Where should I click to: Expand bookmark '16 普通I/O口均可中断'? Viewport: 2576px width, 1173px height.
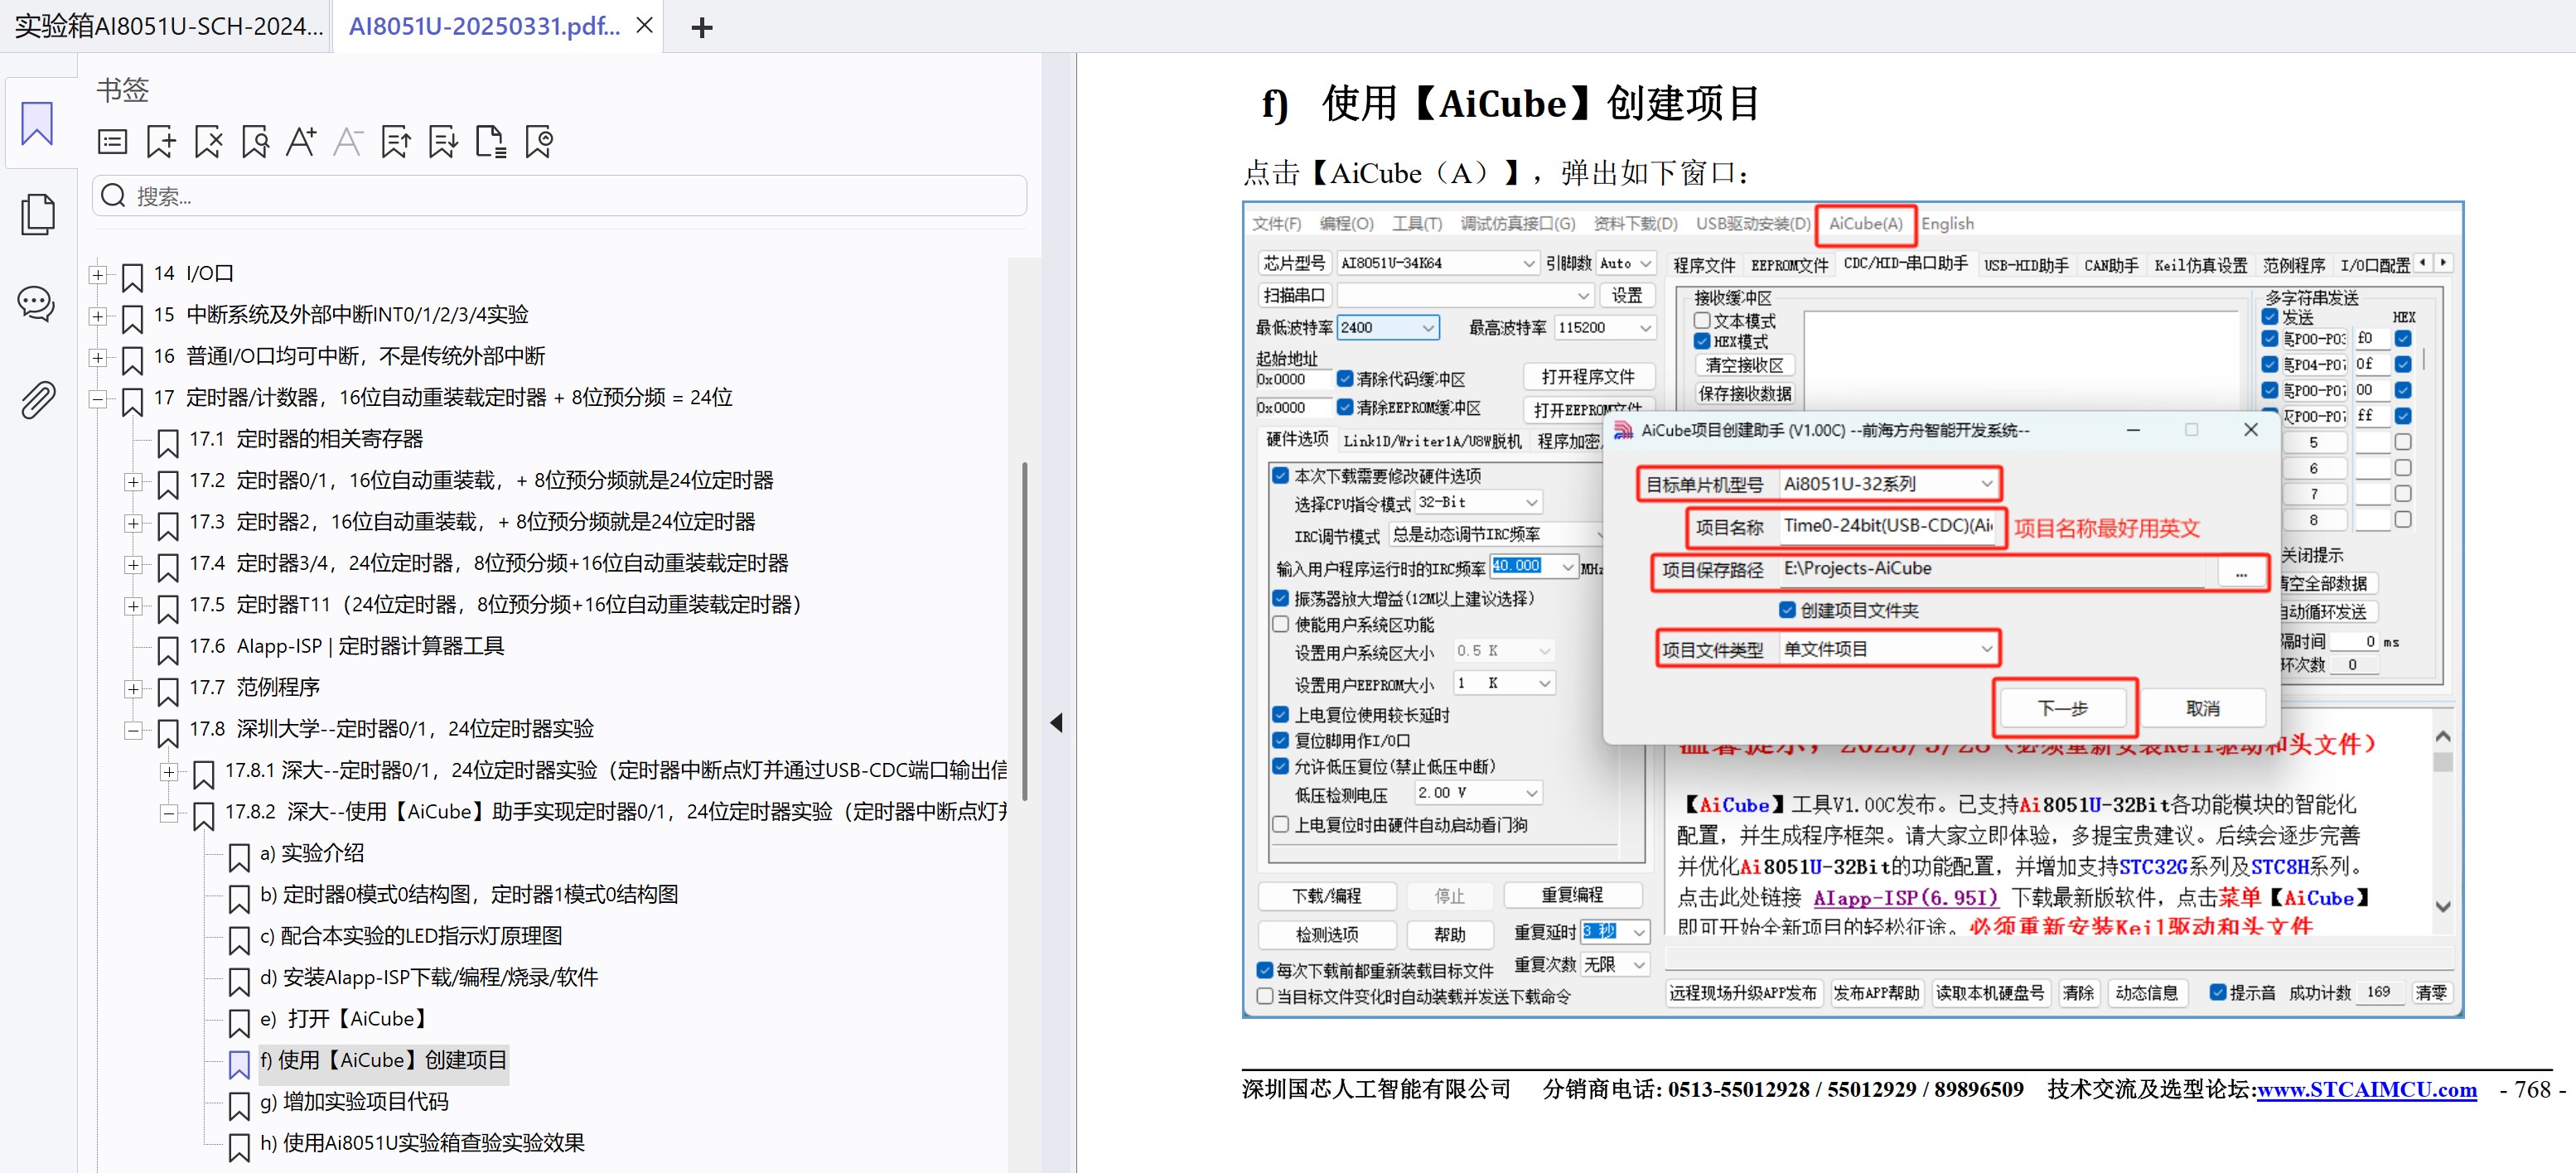pos(97,357)
